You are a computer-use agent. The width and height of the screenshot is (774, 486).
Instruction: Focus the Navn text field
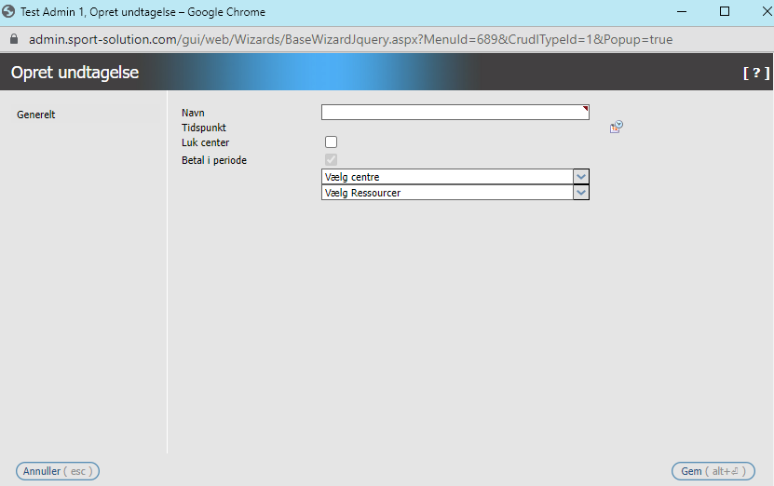coord(455,113)
